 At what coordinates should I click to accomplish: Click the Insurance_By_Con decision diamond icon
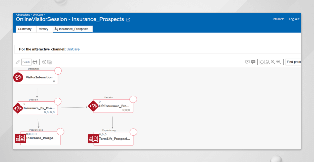[18, 108]
